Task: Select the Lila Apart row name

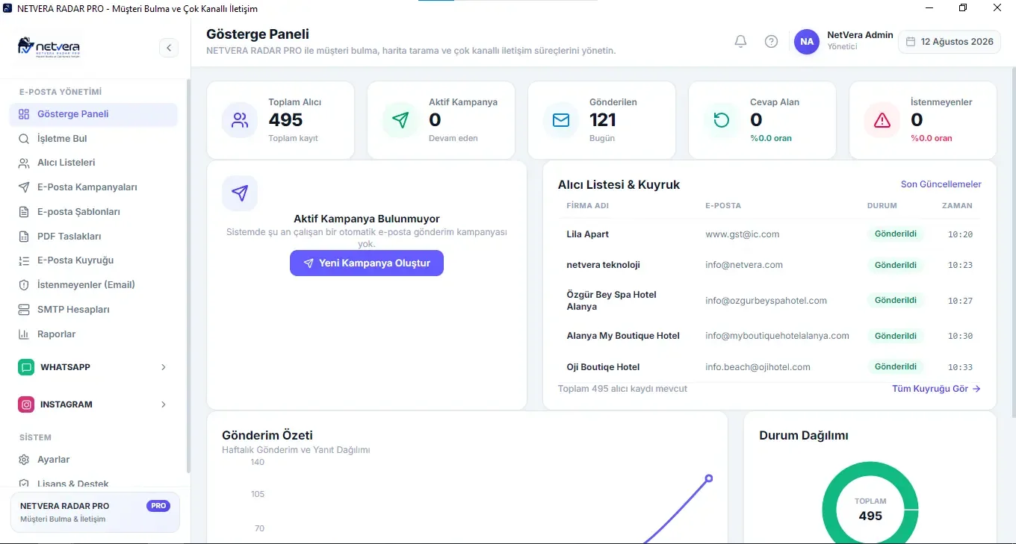Action: pos(588,234)
